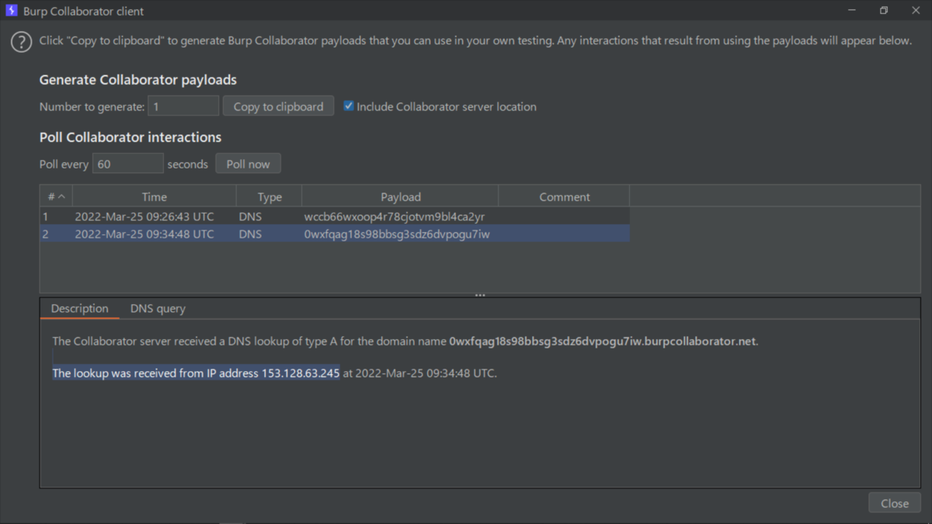The image size is (932, 524).
Task: Click the domain name 0wxfqag18s98bbsg3sdz6dvpogu7iw.burpcollaborator.net
Action: click(x=603, y=341)
